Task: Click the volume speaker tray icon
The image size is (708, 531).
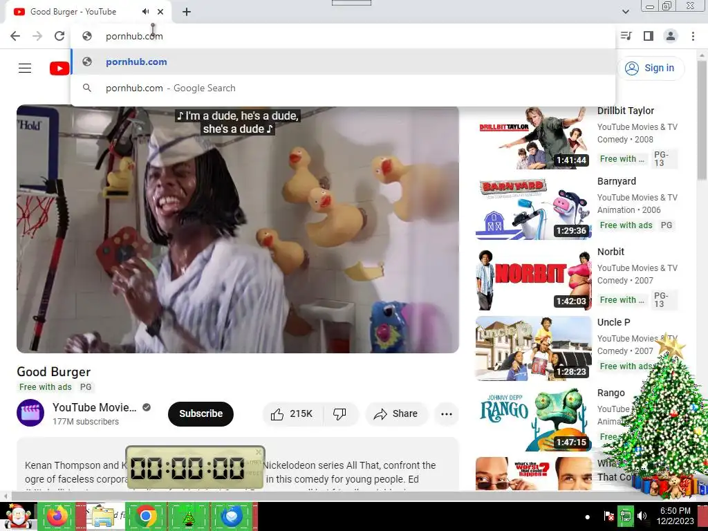Action: 642,516
